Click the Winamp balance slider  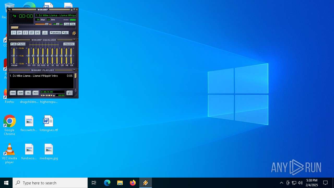(58, 24)
